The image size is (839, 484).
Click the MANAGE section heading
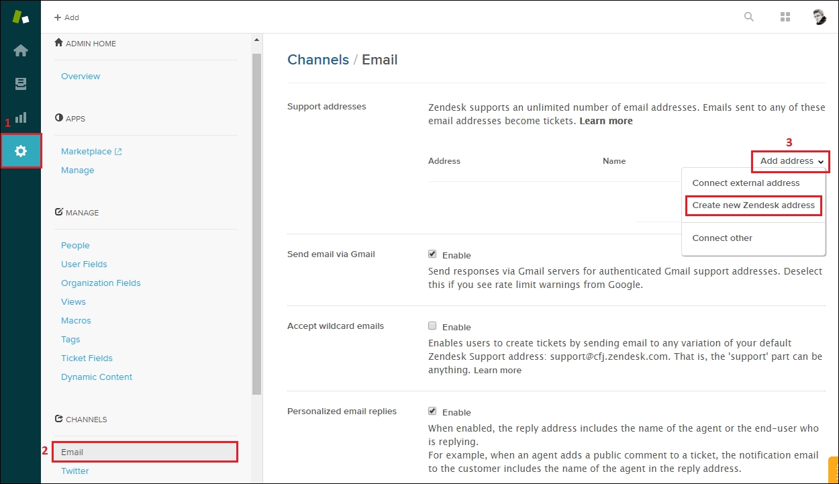(x=77, y=213)
